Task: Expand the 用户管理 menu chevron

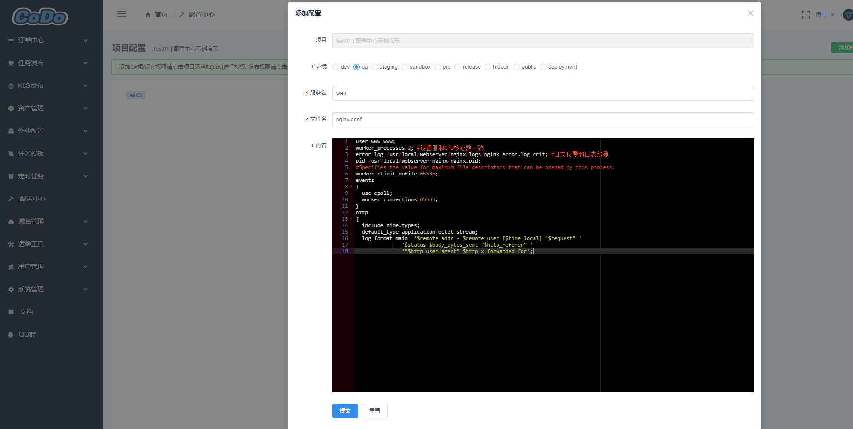Action: 86,267
